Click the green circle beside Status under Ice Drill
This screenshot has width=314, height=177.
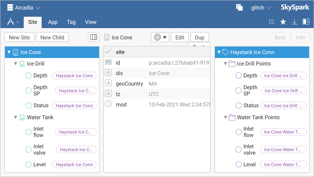click(29, 106)
